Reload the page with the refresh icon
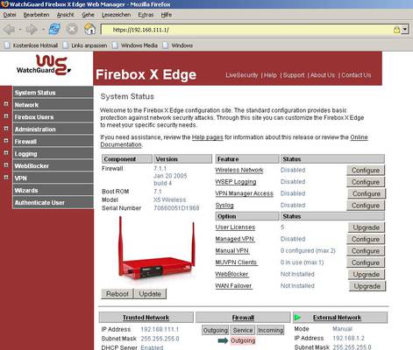413x350 pixels. (54, 30)
